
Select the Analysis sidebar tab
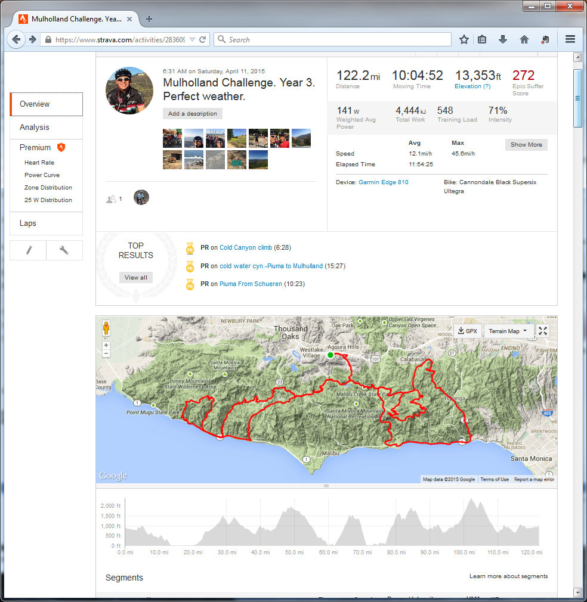point(35,127)
